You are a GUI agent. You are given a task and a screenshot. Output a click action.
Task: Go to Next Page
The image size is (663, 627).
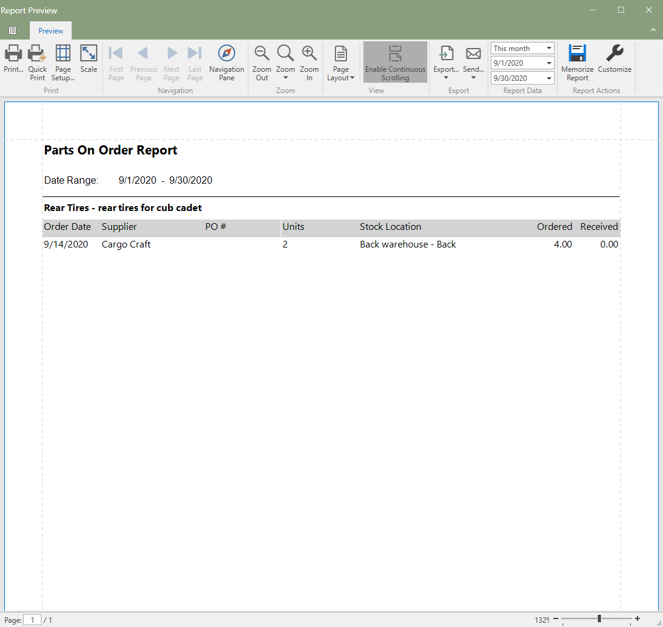point(171,63)
